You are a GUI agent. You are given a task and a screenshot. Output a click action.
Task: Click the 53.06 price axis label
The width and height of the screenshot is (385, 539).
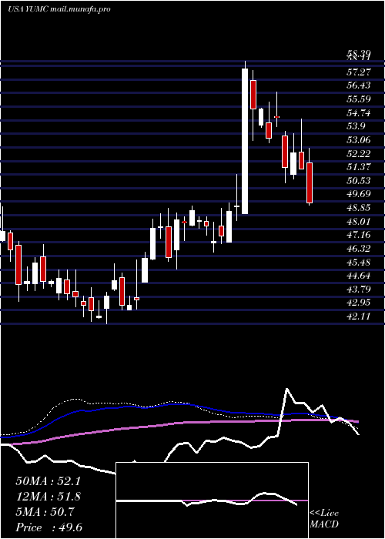tap(358, 140)
